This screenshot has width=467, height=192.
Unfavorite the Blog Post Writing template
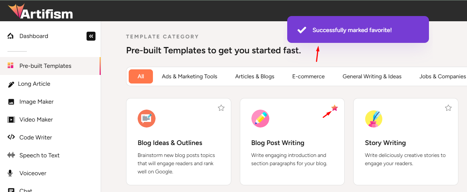pyautogui.click(x=335, y=108)
